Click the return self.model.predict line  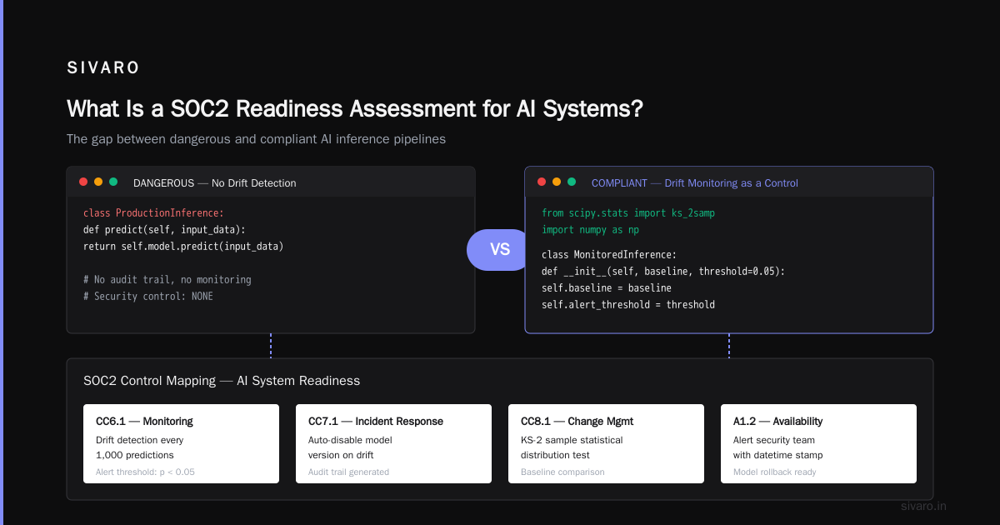[x=183, y=247]
